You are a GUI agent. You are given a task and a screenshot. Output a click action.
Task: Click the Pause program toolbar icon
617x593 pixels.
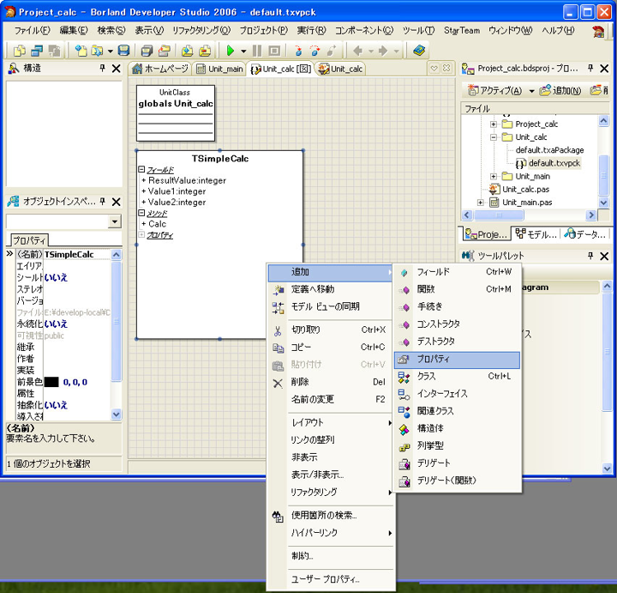point(257,51)
